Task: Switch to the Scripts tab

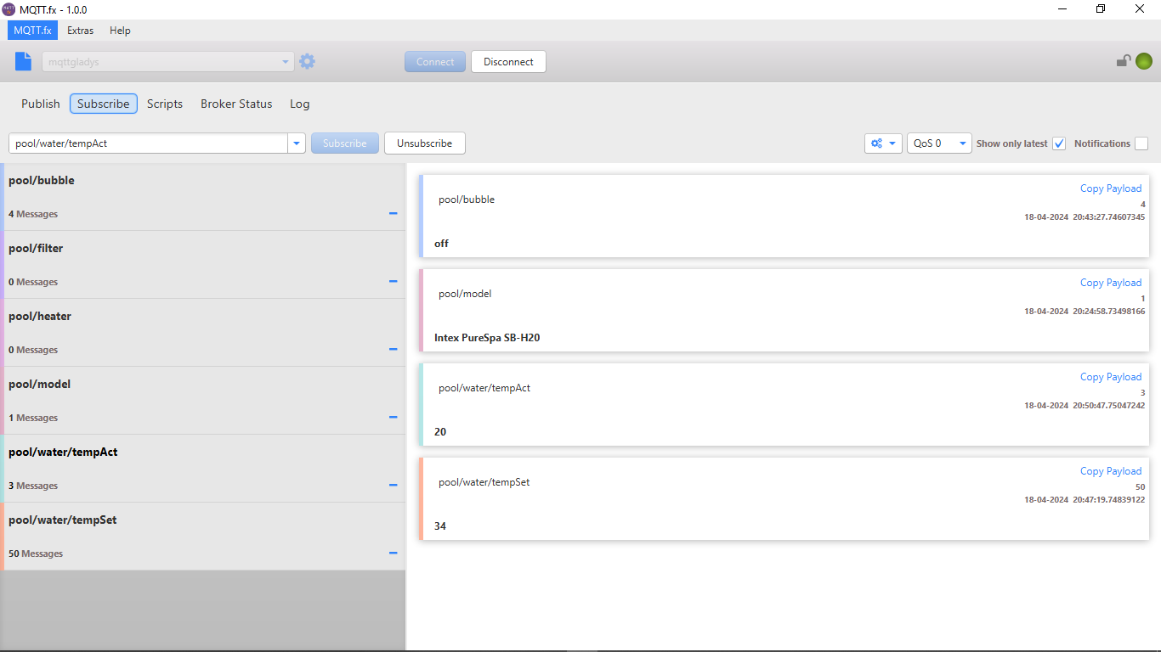Action: point(165,104)
